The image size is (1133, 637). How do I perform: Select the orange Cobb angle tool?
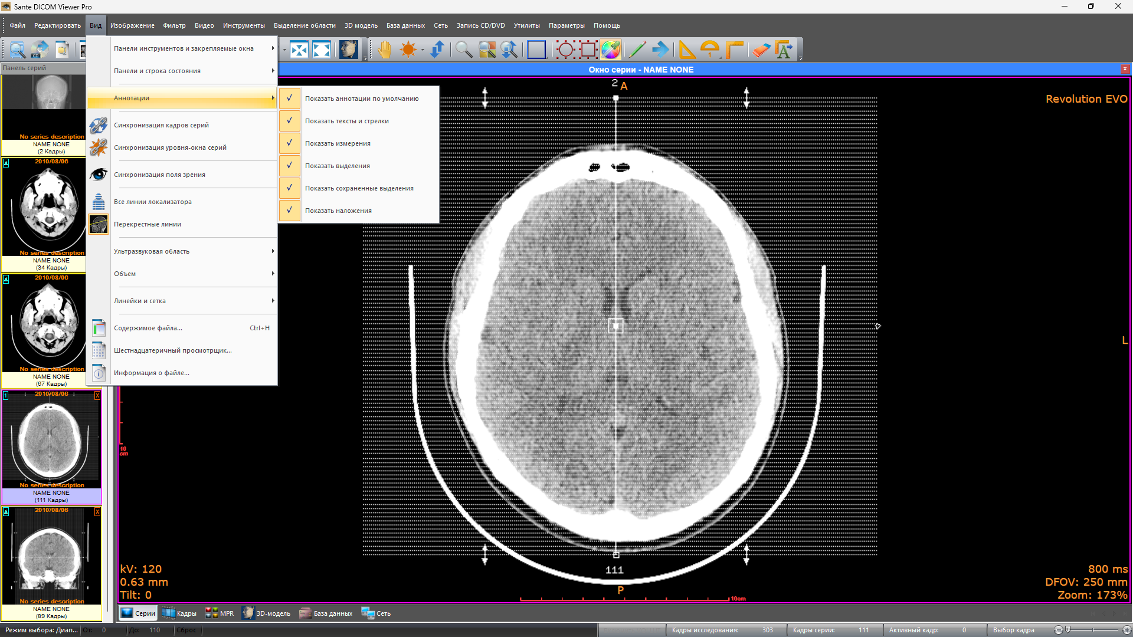point(734,50)
